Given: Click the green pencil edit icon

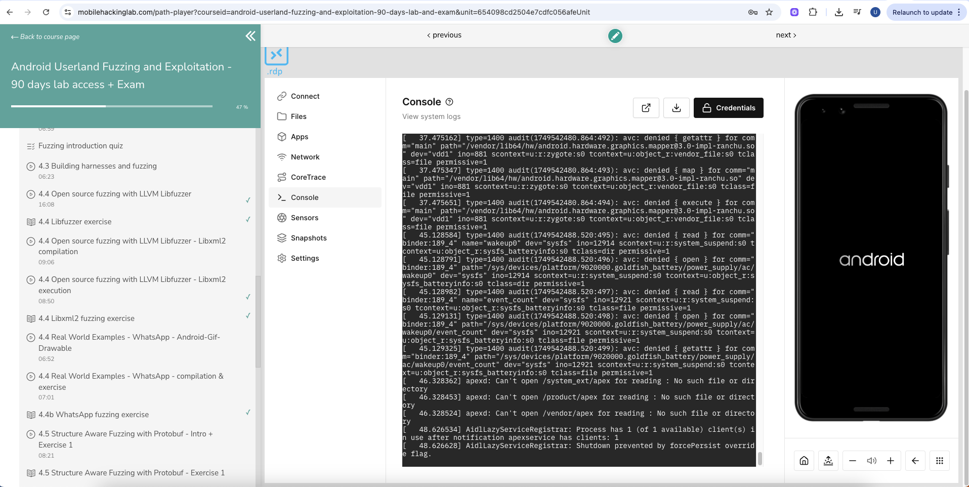Looking at the screenshot, I should pos(615,35).
